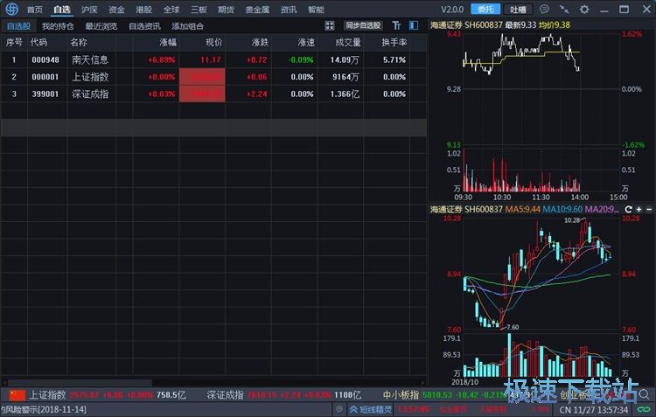Select the 沪深 menu item
This screenshot has height=417, width=656.
[x=89, y=10]
